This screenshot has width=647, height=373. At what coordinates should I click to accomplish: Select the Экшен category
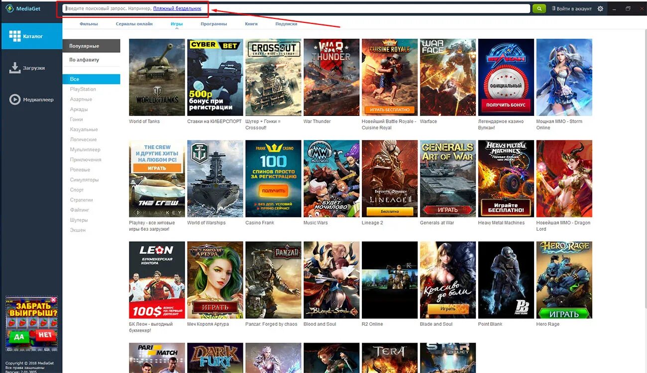[x=78, y=230]
